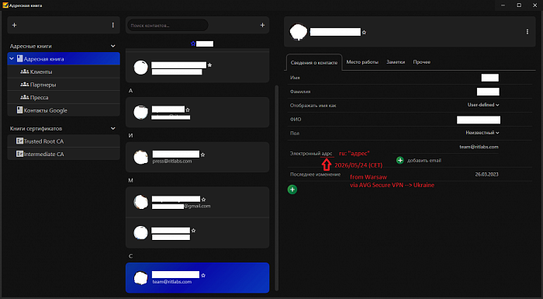Open the three-dot menu in the left panel header
Viewport: 543px width, 299px height.
113,25
